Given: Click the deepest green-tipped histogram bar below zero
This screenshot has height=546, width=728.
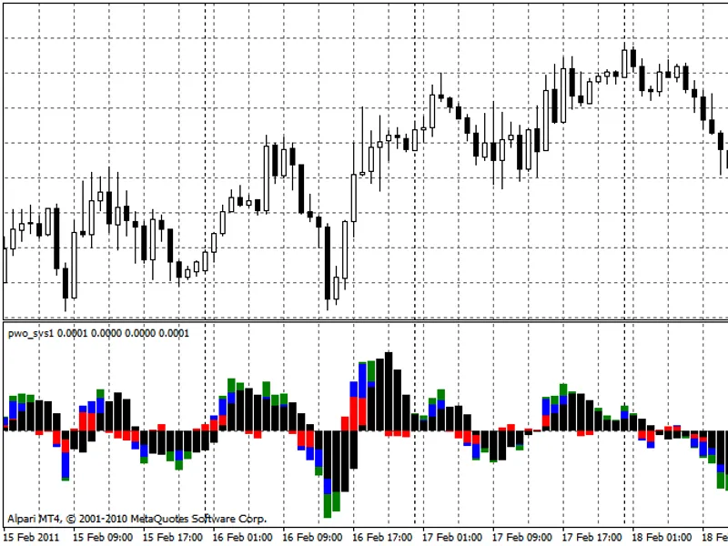Looking at the screenshot, I should [x=328, y=474].
